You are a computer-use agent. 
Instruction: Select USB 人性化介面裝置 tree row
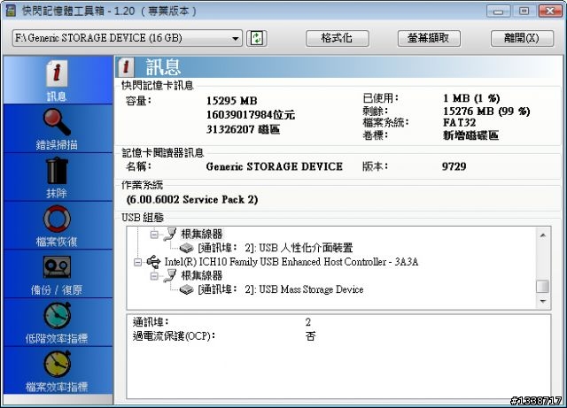point(276,248)
